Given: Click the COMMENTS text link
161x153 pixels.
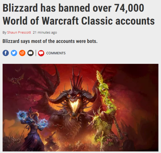Looking at the screenshot, I should click(x=56, y=53).
